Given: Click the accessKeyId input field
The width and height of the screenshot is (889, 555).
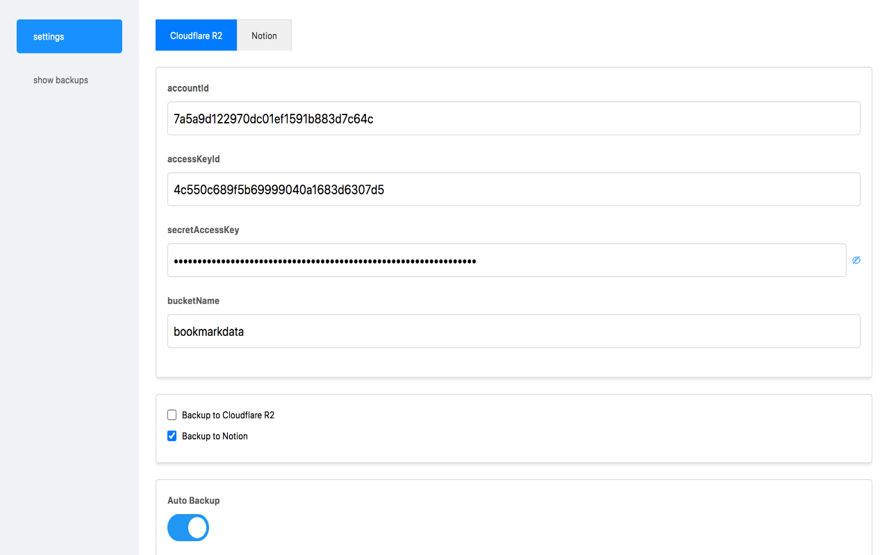Looking at the screenshot, I should (514, 189).
